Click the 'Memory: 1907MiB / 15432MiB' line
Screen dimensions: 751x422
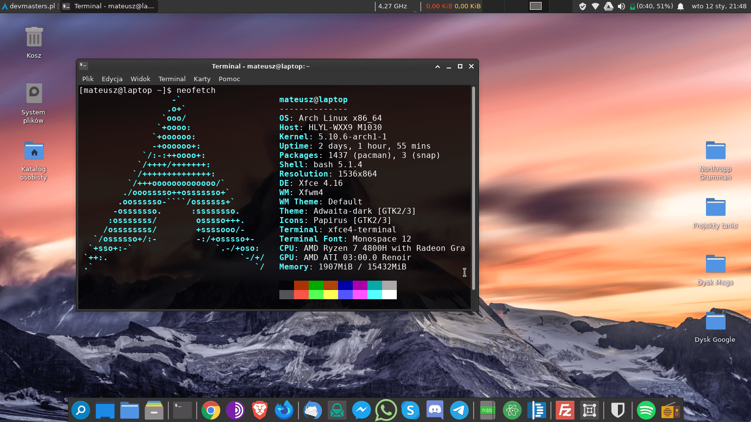click(x=343, y=267)
